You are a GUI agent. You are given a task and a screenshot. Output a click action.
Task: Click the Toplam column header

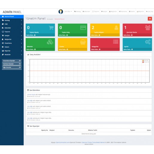pos(133,130)
